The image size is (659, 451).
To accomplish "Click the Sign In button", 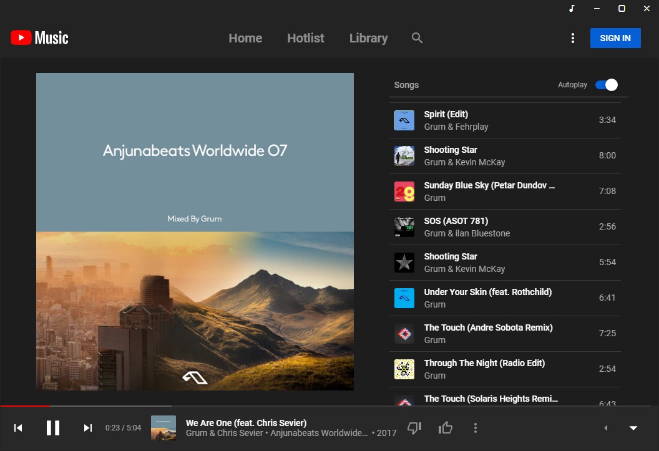I will pos(615,38).
